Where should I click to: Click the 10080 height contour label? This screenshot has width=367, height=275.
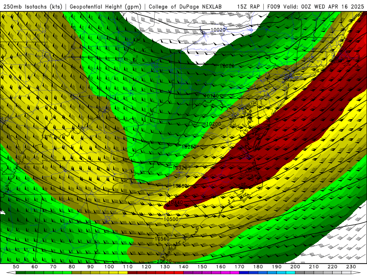point(227,66)
